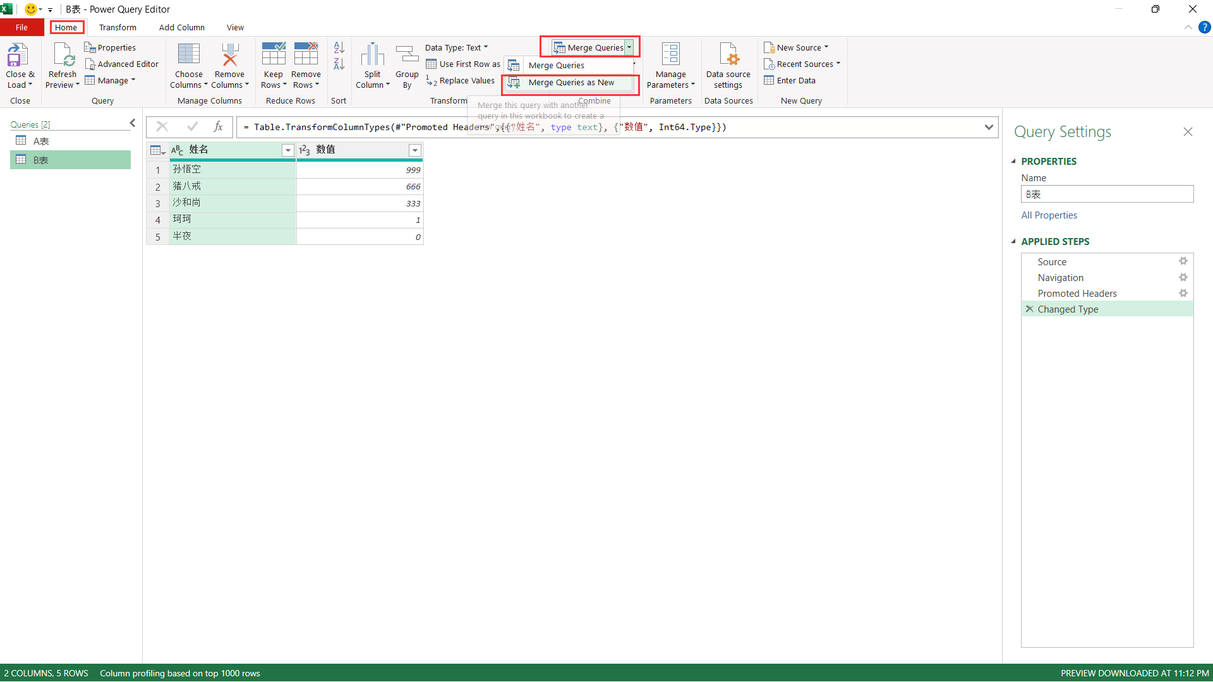Click the Close & Load icon

point(18,56)
